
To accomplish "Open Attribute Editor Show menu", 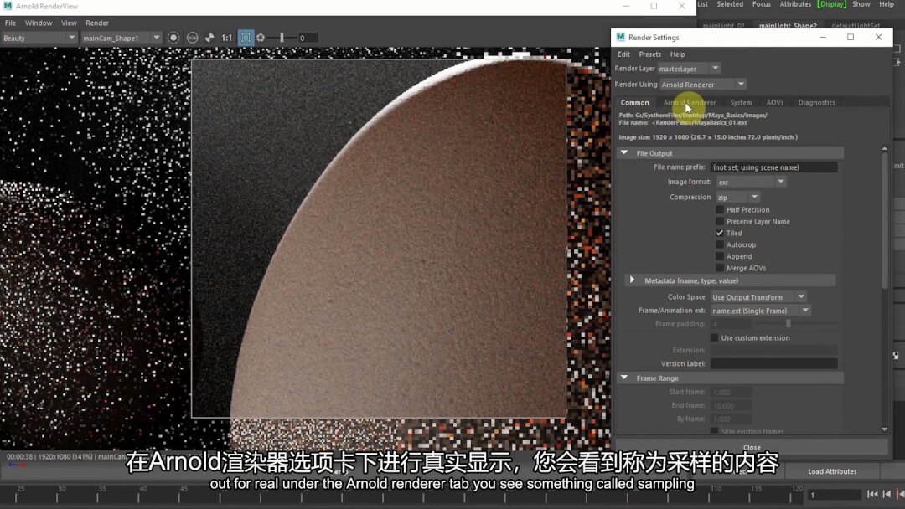I will (x=861, y=4).
